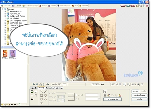Open the DSC02 thumbnail image
This screenshot has height=109, width=151.
pyautogui.click(x=13, y=53)
